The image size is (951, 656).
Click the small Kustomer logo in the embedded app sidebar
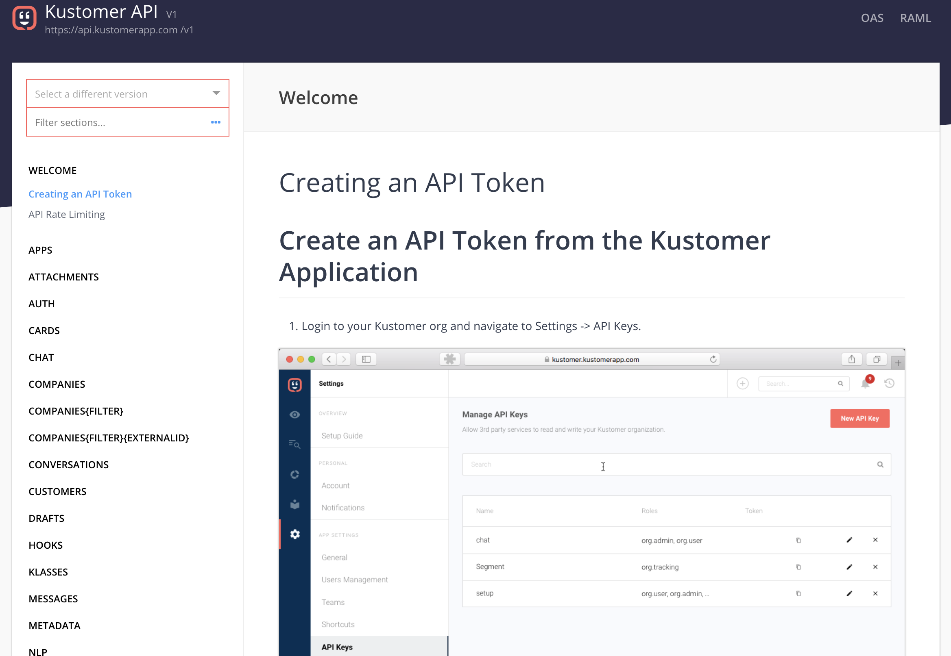point(294,385)
